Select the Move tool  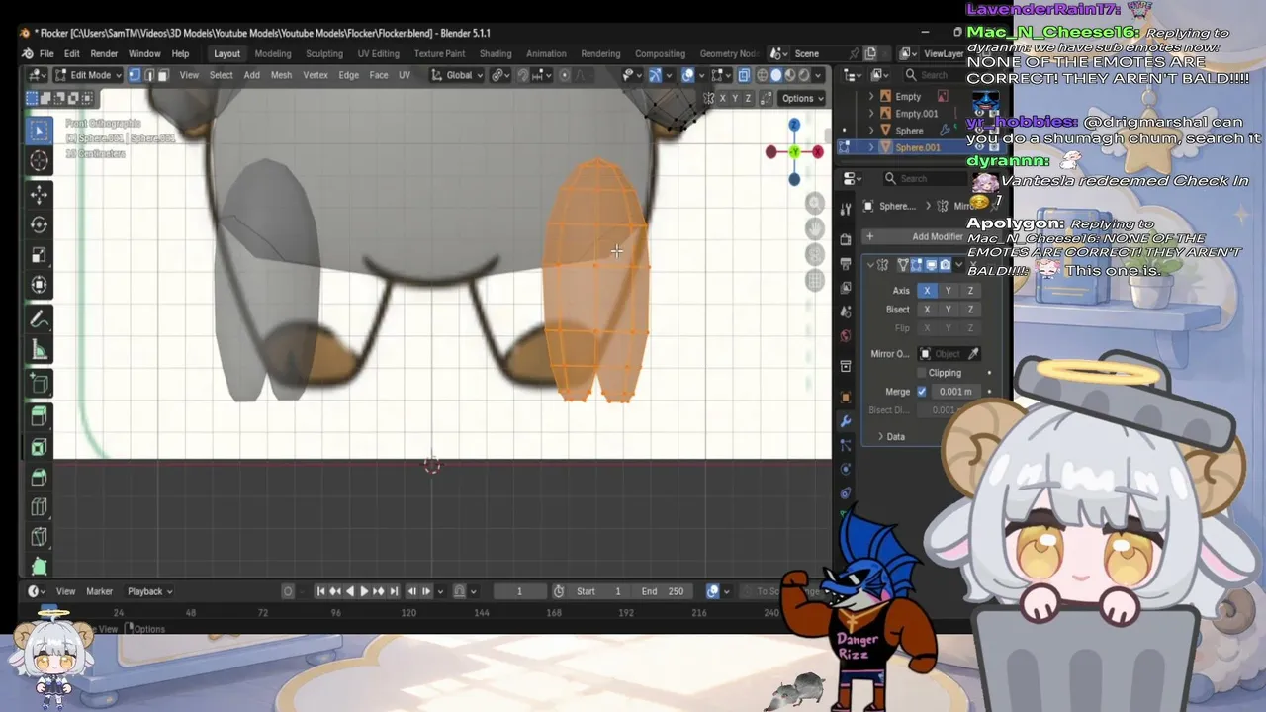click(x=40, y=195)
